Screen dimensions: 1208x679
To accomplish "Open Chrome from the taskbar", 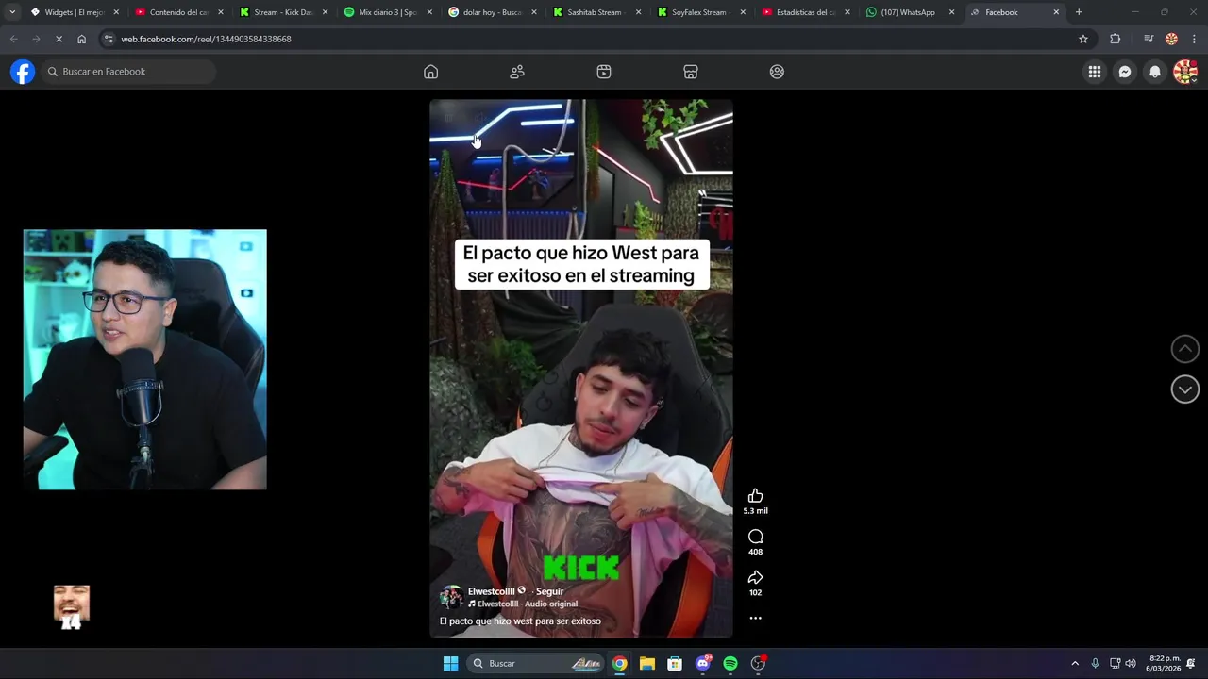I will pyautogui.click(x=619, y=663).
